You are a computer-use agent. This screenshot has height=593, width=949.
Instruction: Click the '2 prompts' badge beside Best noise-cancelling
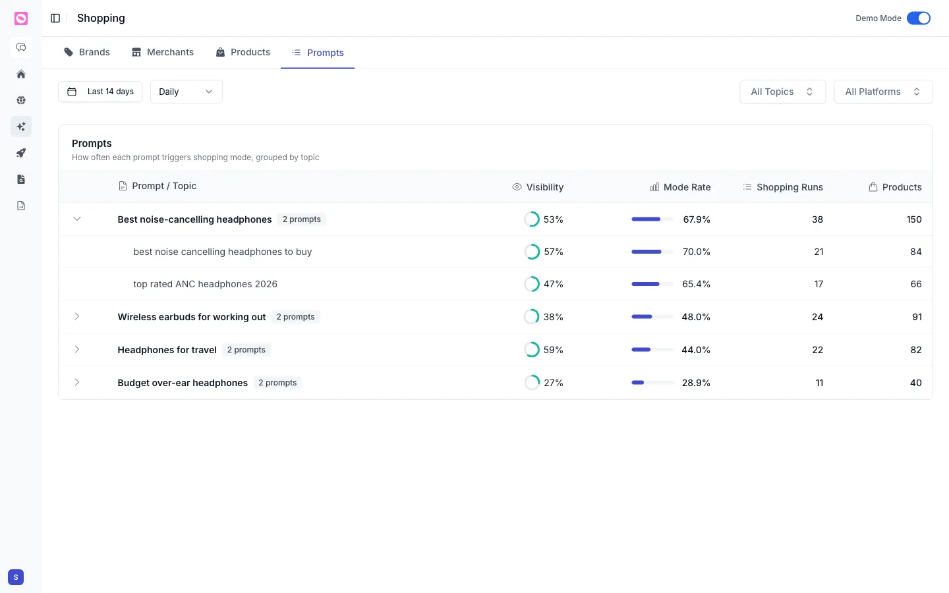click(302, 219)
